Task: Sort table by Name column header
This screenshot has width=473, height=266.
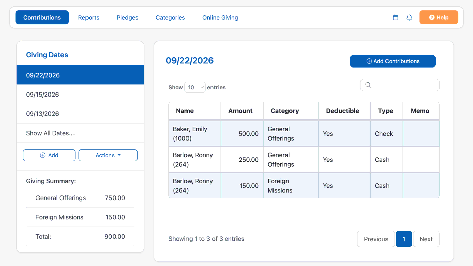Action: [x=195, y=111]
